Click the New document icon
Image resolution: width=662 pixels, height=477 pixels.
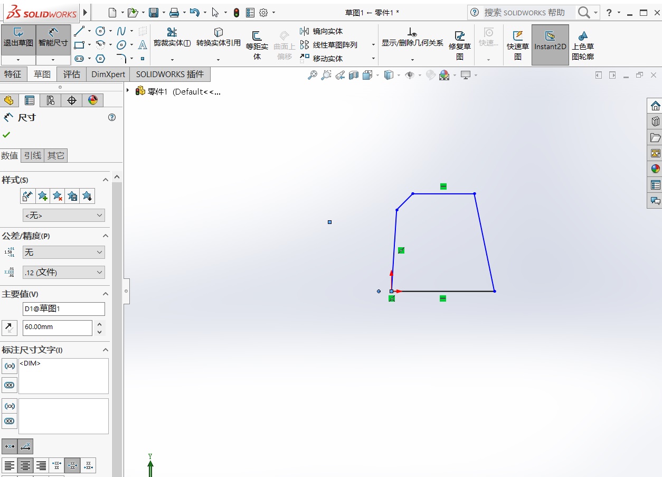111,12
